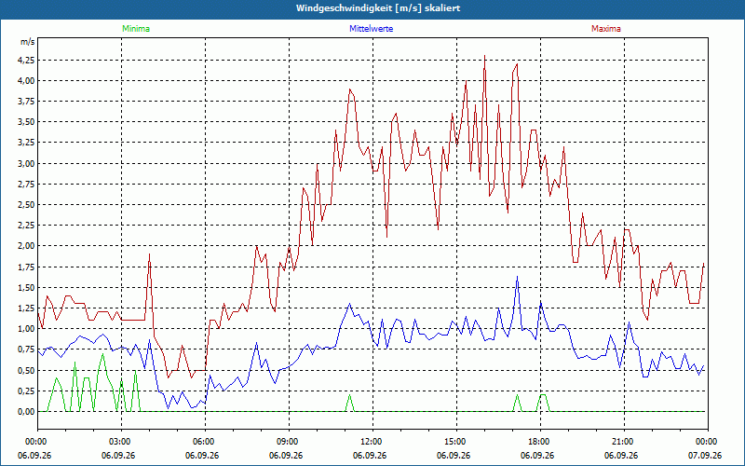Image resolution: width=745 pixels, height=466 pixels.
Task: Click the '07.09.26' date label
Action: coord(705,456)
